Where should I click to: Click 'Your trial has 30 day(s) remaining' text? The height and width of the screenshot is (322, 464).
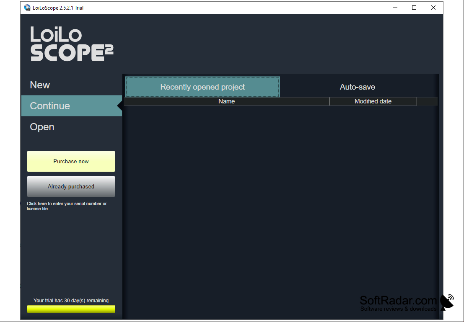coord(71,300)
